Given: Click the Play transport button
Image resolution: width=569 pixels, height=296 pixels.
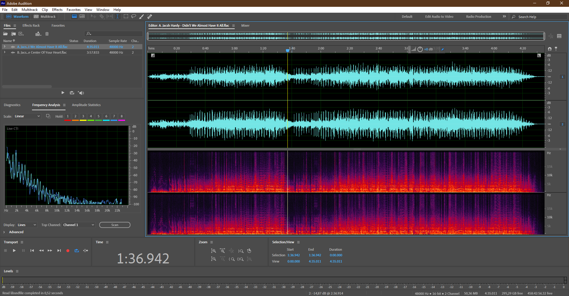Looking at the screenshot, I should (14, 251).
